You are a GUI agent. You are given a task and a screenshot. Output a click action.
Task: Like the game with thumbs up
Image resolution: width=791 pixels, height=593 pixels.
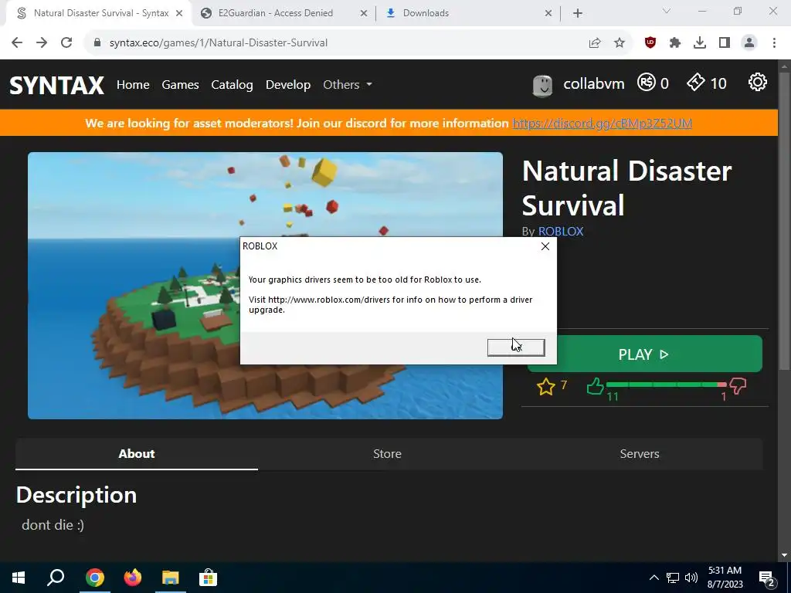coord(596,386)
